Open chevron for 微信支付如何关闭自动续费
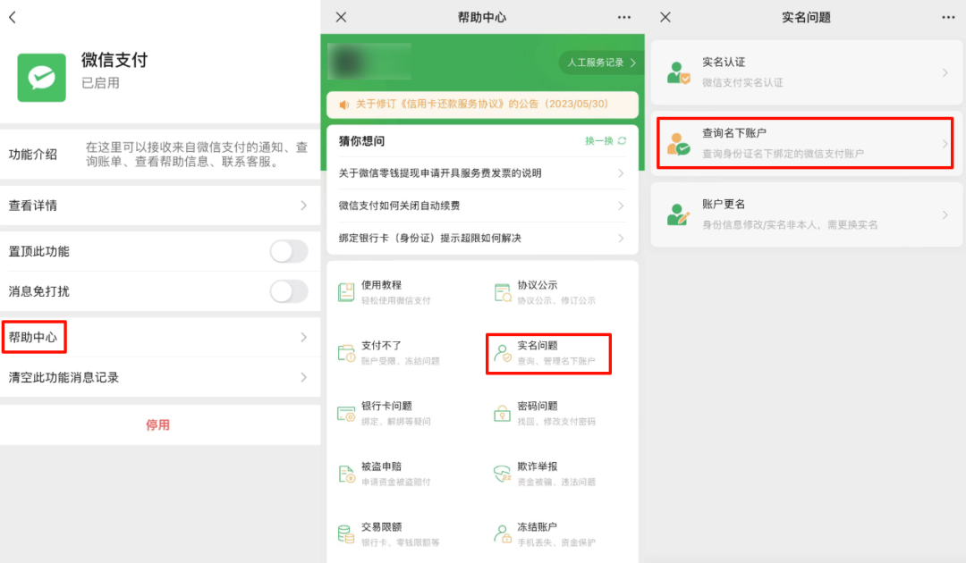 (621, 206)
